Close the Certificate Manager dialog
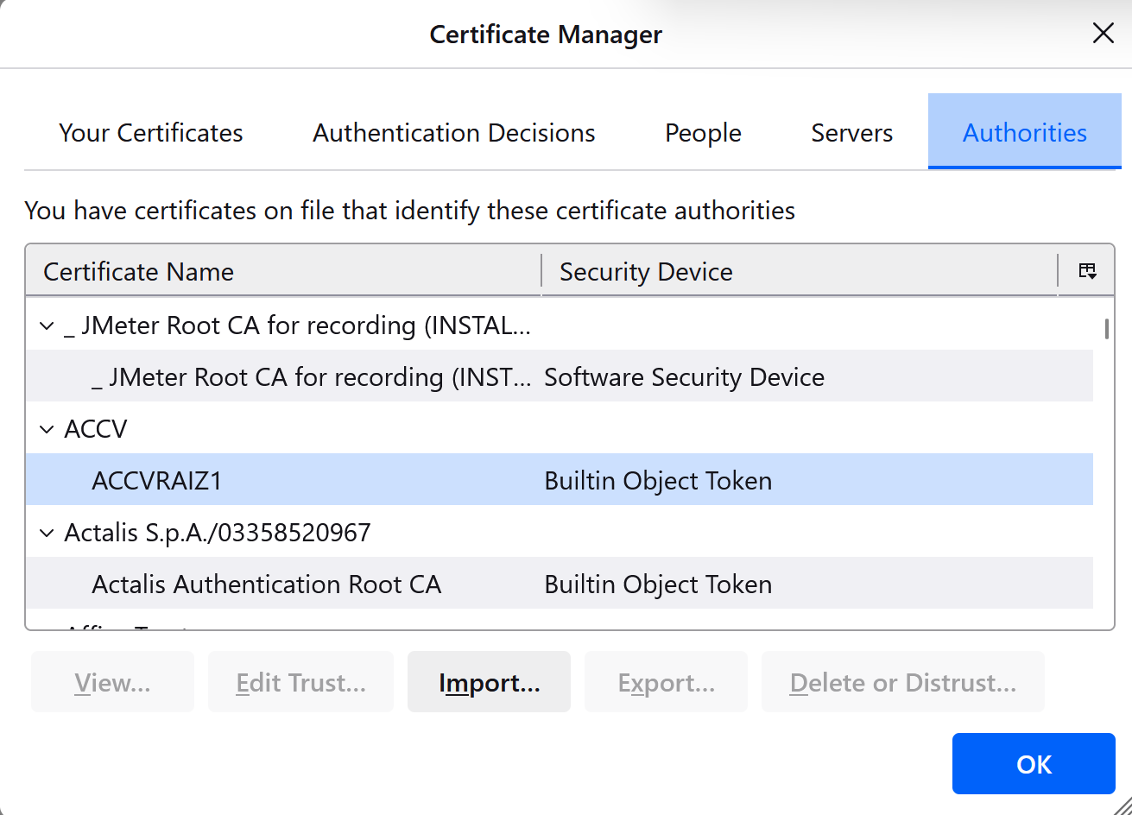This screenshot has height=815, width=1132. click(1103, 34)
